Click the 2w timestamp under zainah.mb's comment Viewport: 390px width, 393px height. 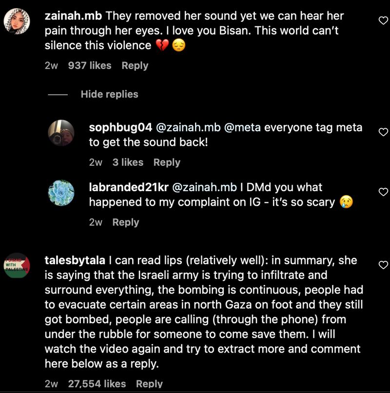pyautogui.click(x=50, y=65)
